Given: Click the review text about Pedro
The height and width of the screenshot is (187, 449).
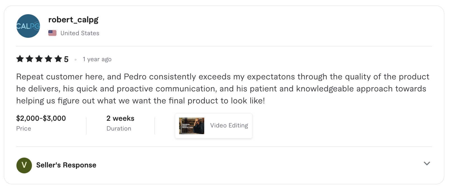Looking at the screenshot, I should (x=223, y=89).
